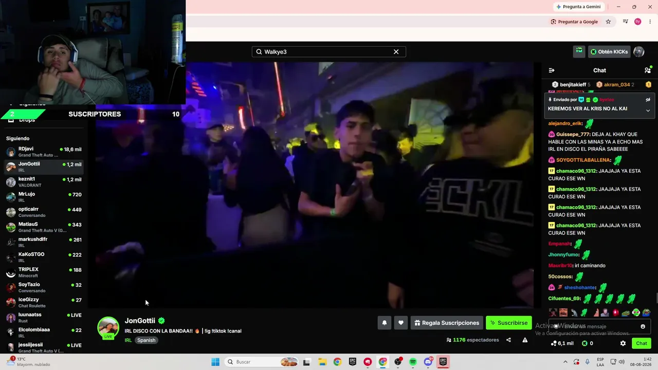This screenshot has width=658, height=370.
Task: Open chat settings gear
Action: [623, 343]
